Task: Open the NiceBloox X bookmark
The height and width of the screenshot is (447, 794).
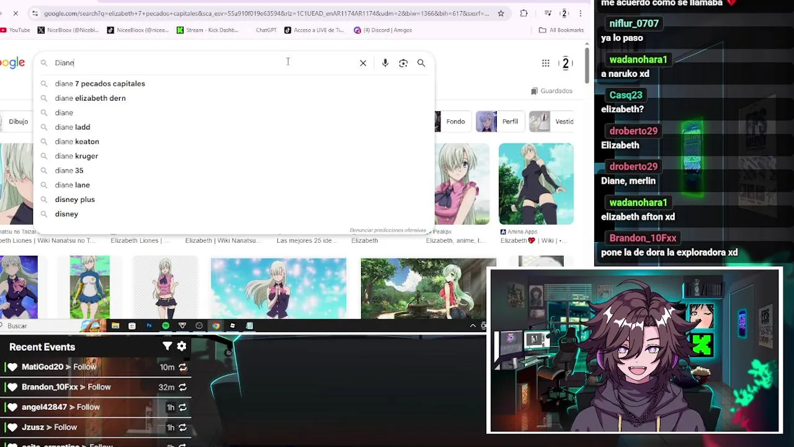Action: [x=68, y=30]
